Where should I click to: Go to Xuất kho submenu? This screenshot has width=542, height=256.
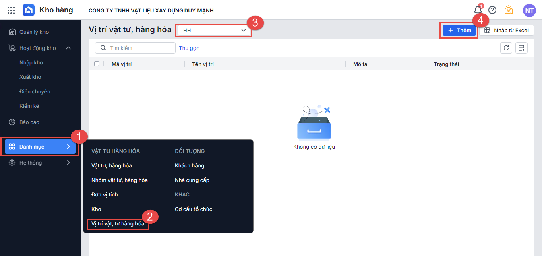(30, 77)
